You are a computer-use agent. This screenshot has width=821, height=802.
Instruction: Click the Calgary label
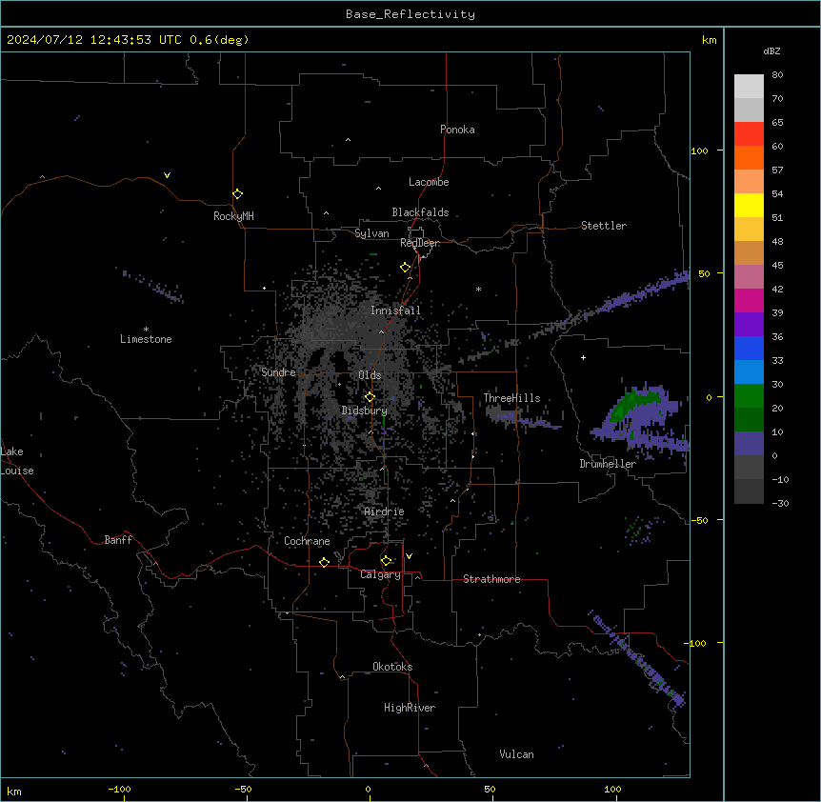pos(381,574)
